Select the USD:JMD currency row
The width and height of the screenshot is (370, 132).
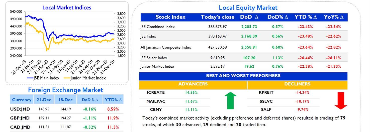click(x=67, y=109)
